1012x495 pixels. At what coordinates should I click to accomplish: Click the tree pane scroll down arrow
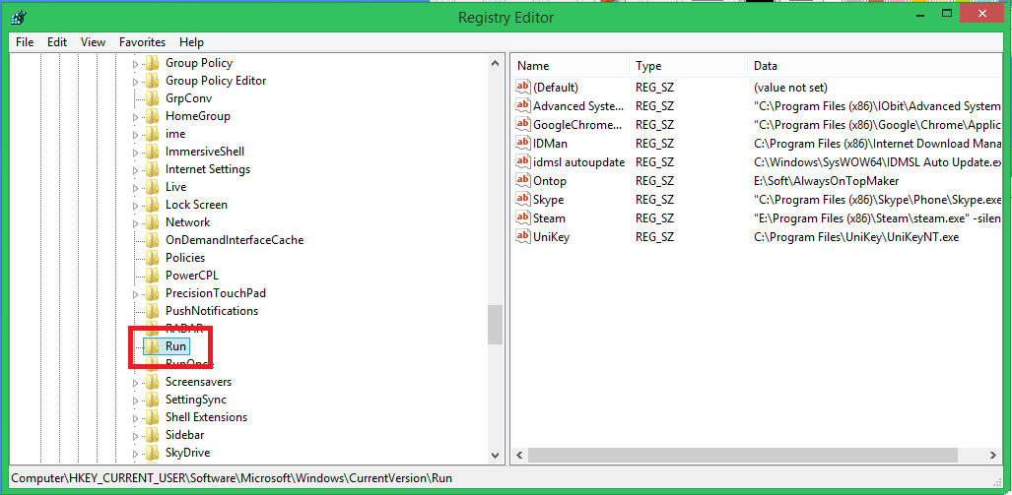coord(495,455)
